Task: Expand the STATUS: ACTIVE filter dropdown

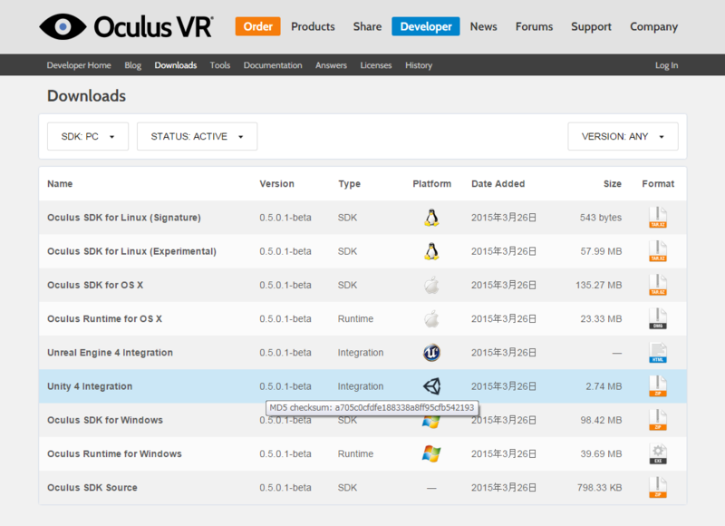Action: [197, 136]
